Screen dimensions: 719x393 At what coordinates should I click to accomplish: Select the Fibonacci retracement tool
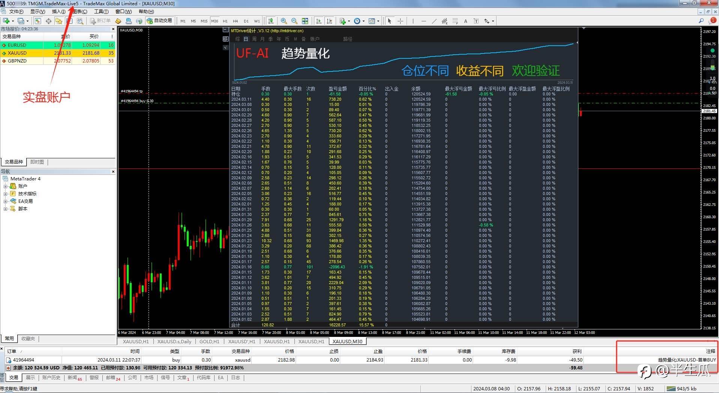455,21
